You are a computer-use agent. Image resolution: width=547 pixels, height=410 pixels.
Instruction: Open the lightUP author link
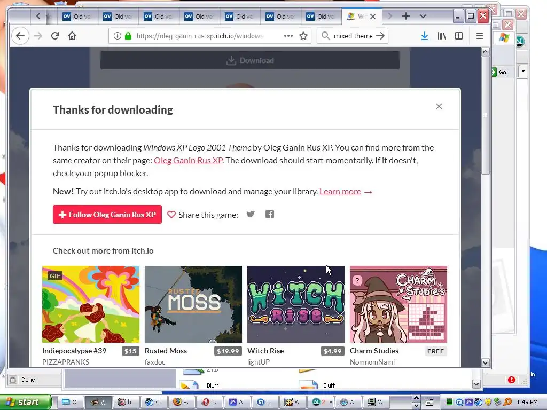coord(259,362)
